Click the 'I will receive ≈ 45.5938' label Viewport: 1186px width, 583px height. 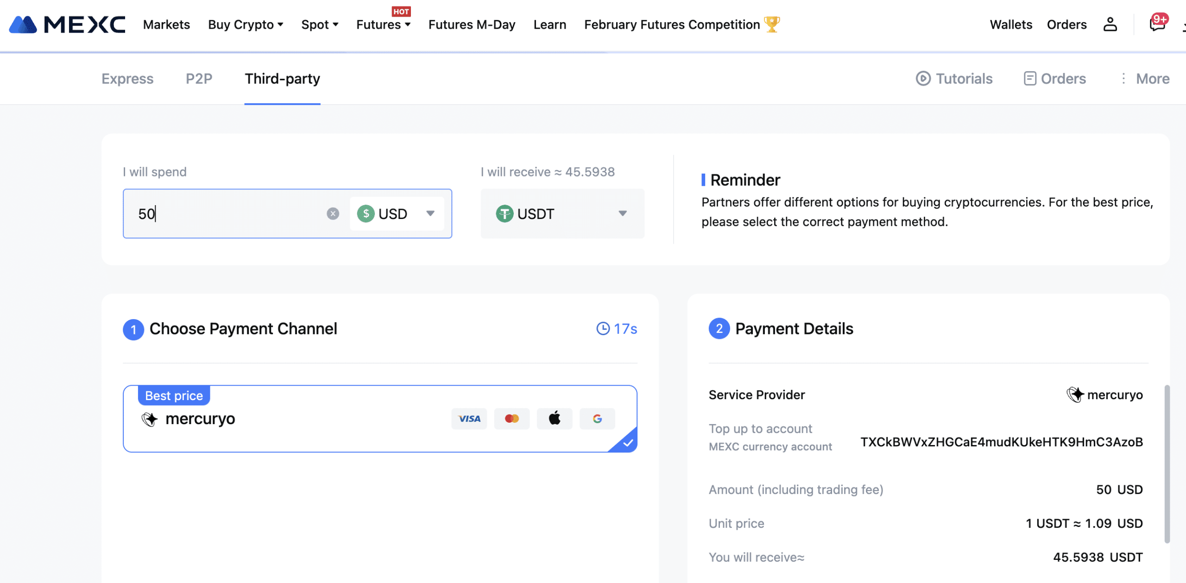click(548, 172)
